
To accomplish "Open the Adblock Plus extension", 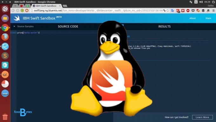I will [188, 10].
